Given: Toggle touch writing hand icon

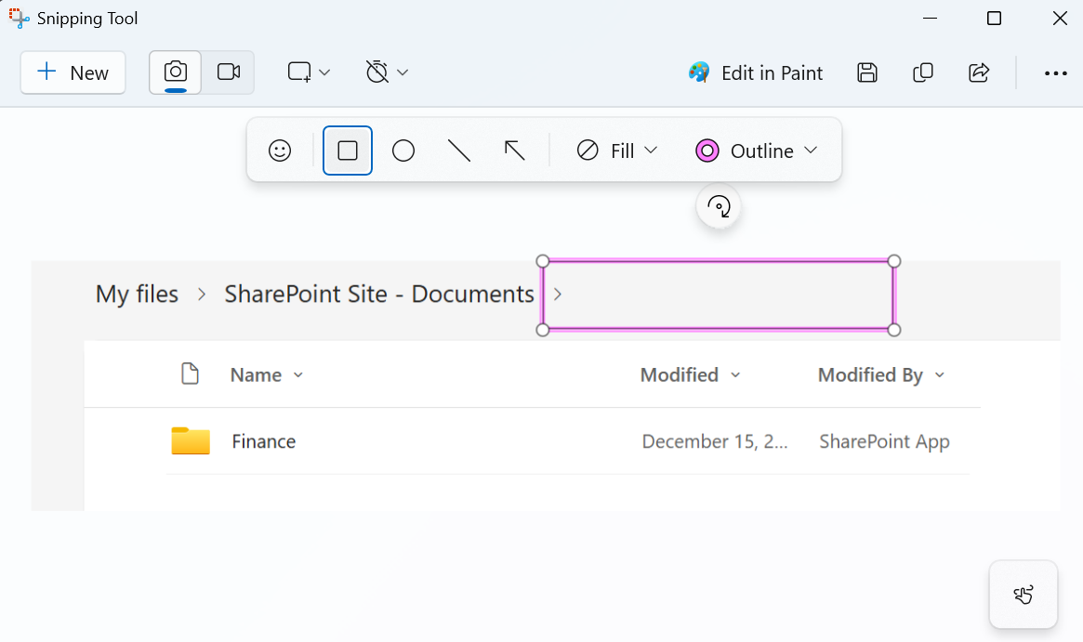Looking at the screenshot, I should 1023,595.
